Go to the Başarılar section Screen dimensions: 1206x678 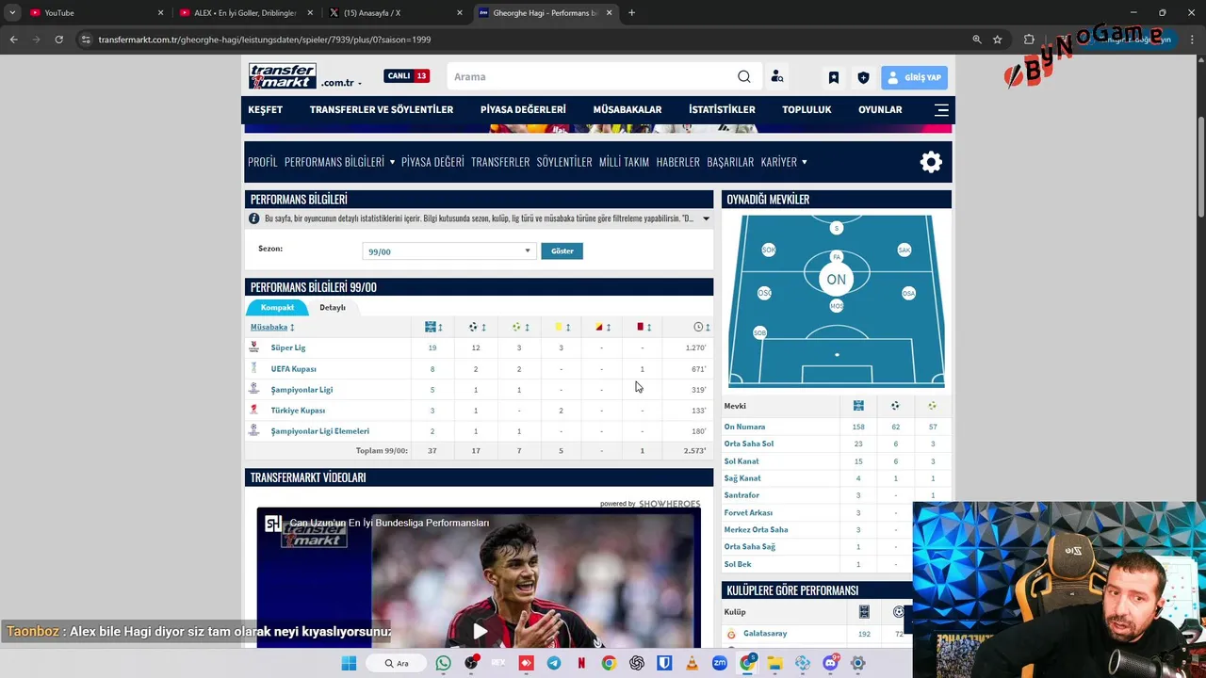730,162
